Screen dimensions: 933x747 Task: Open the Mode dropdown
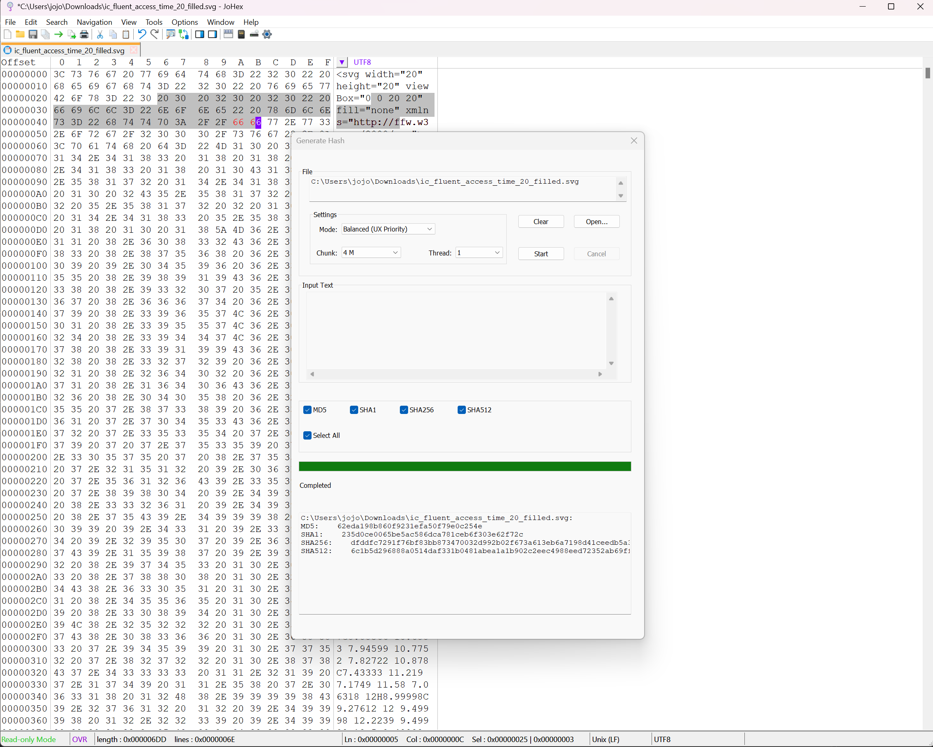click(388, 229)
